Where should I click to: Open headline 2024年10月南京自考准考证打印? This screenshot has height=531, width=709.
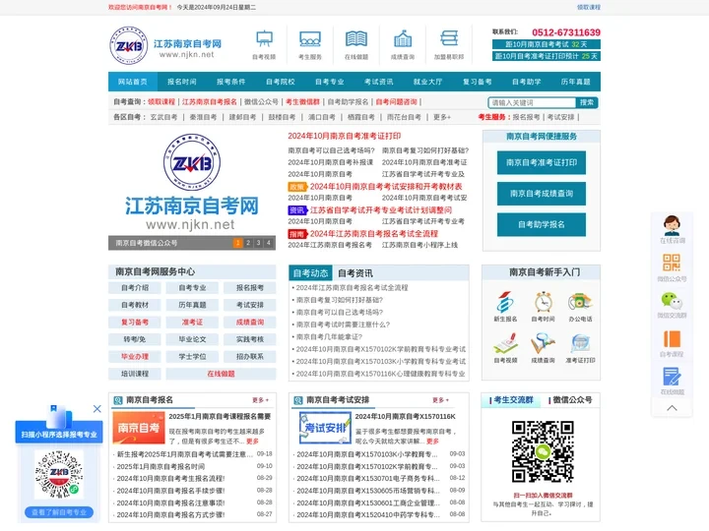click(x=344, y=136)
